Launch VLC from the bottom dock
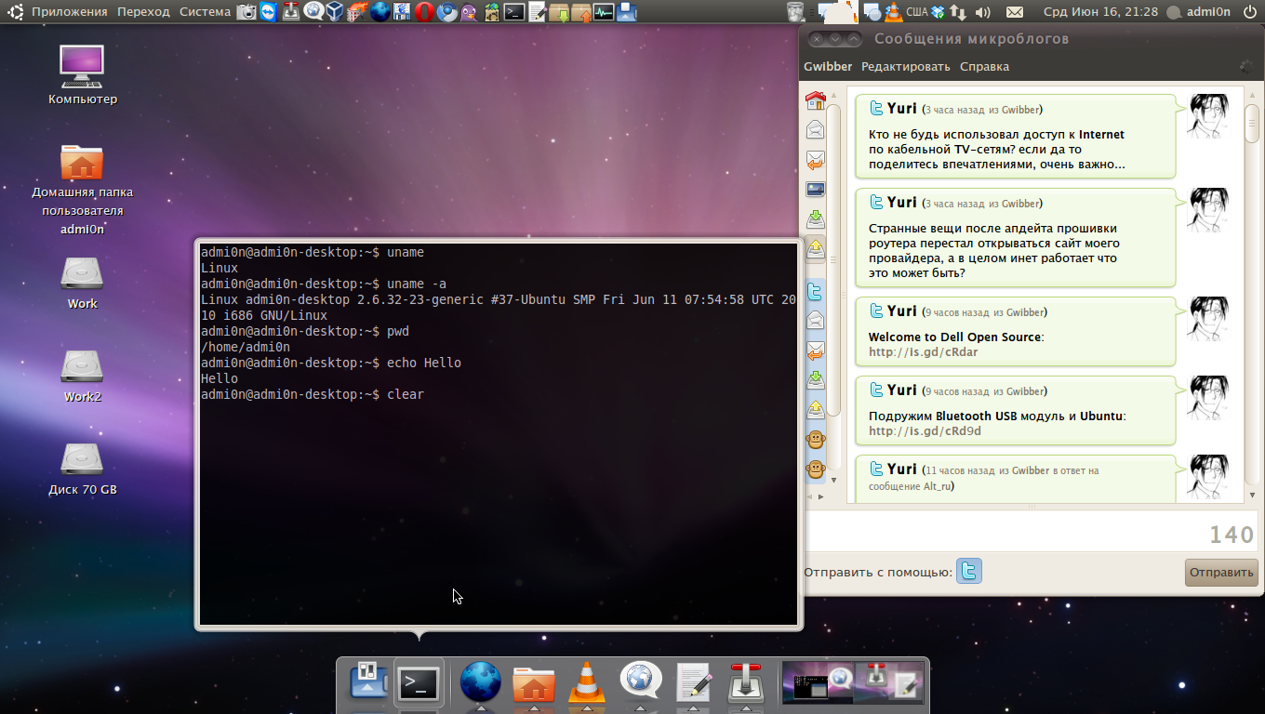The width and height of the screenshot is (1265, 714). pyautogui.click(x=586, y=683)
